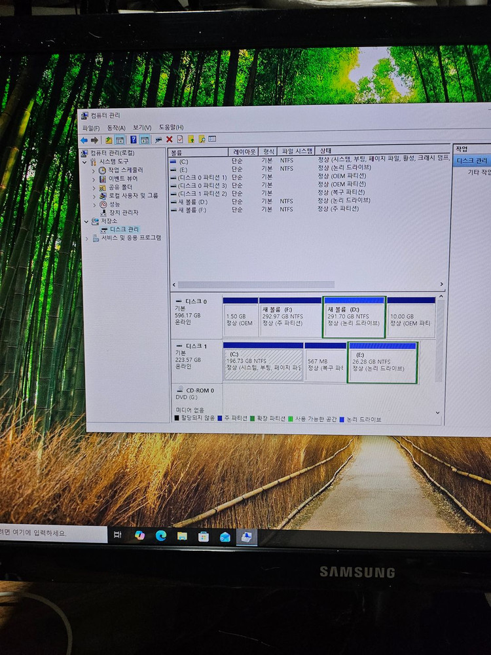Open the 동작(A) menu

tap(116, 128)
